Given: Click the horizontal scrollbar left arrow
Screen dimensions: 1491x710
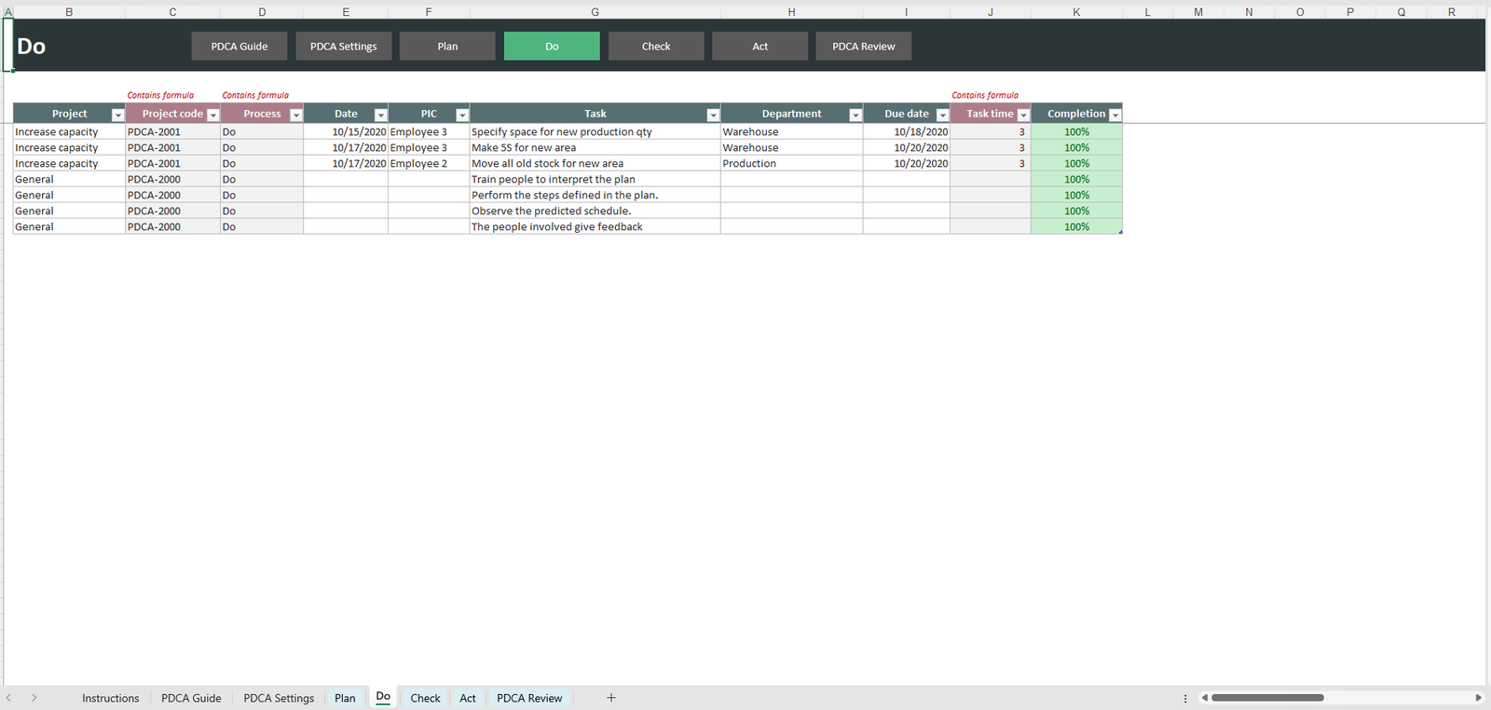Looking at the screenshot, I should coord(1204,698).
